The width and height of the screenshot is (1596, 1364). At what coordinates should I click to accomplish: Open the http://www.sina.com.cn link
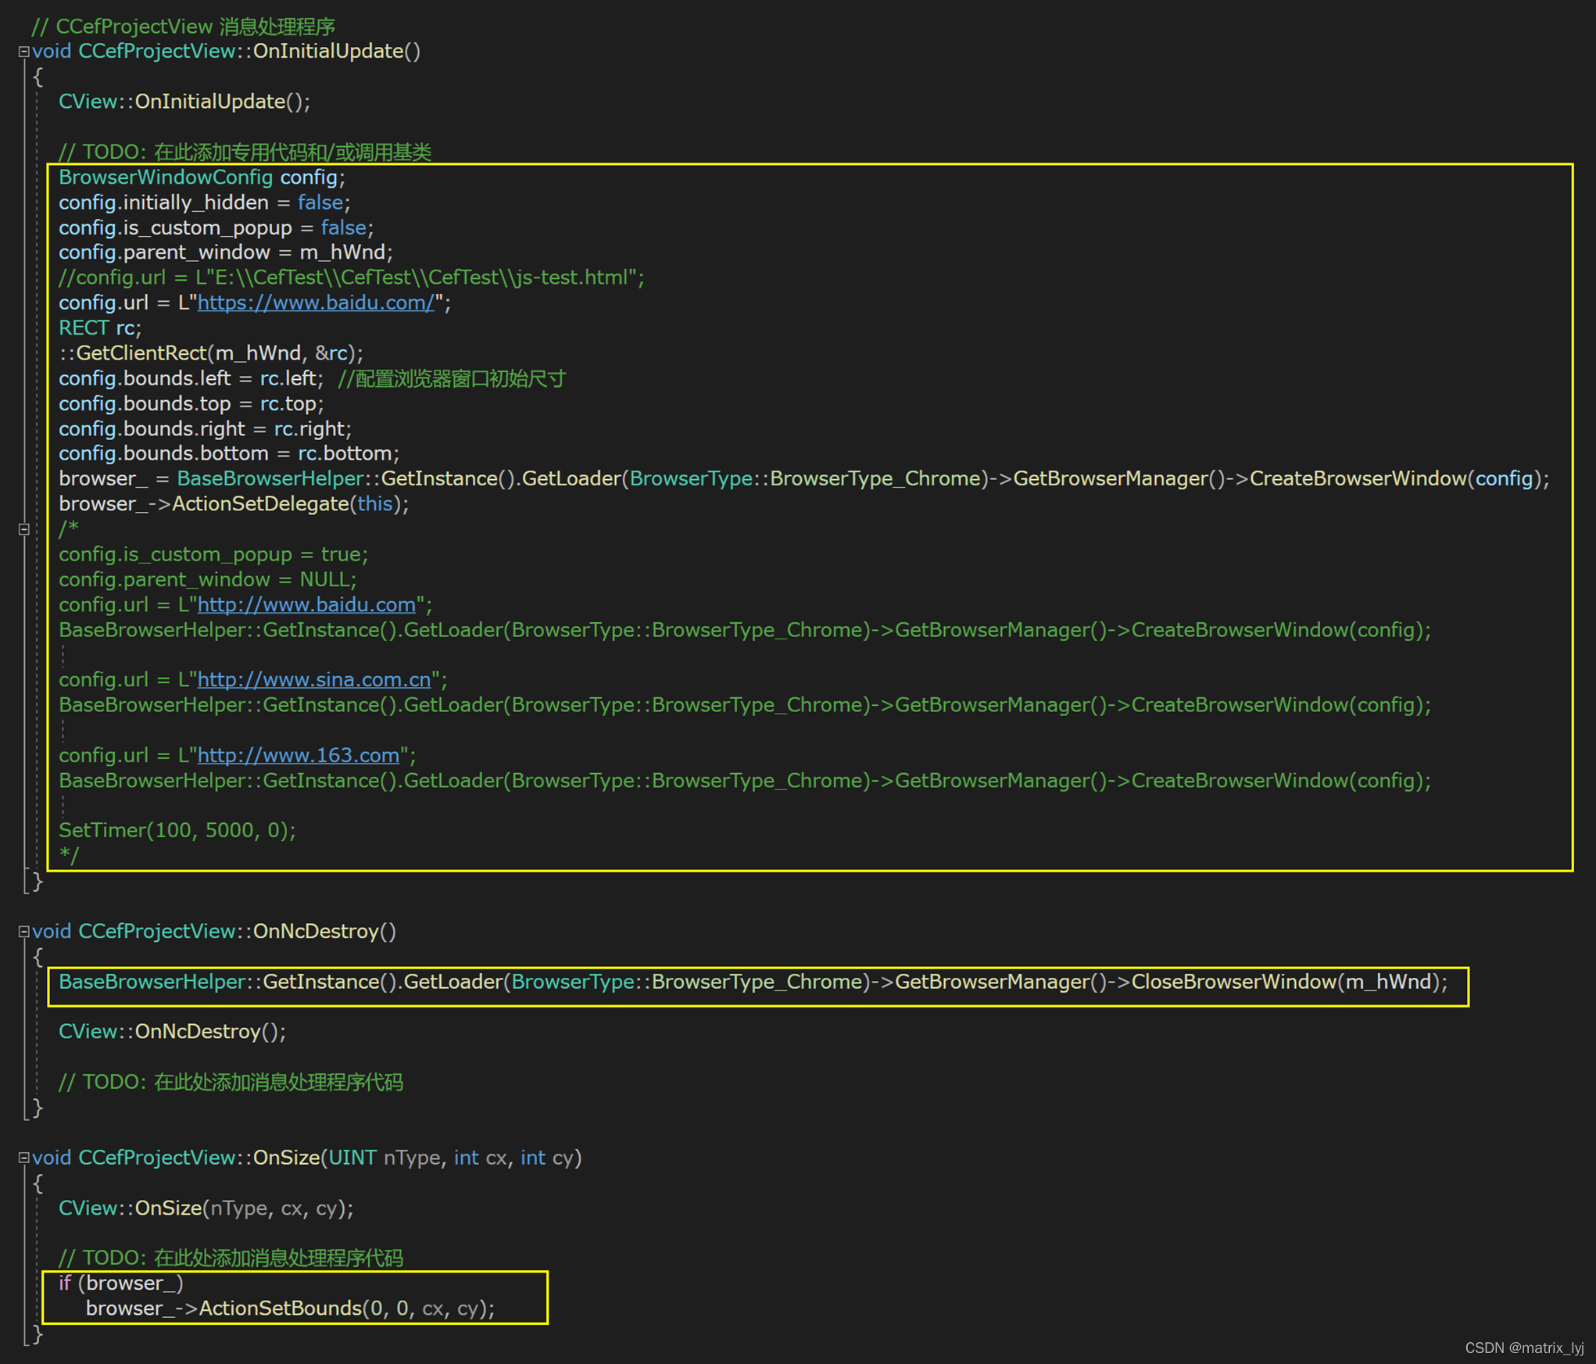(x=313, y=680)
